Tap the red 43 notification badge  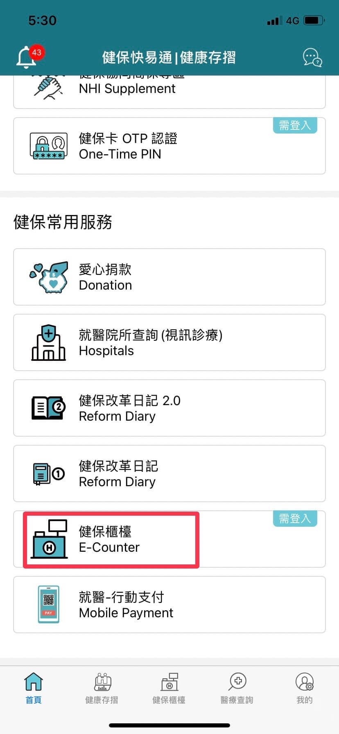pos(36,52)
